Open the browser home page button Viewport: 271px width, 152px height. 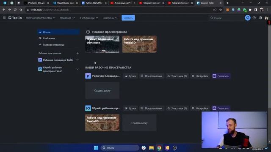(x=21, y=10)
